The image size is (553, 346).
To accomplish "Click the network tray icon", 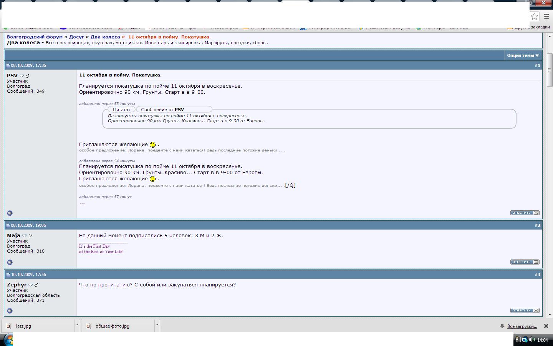I will [525, 339].
